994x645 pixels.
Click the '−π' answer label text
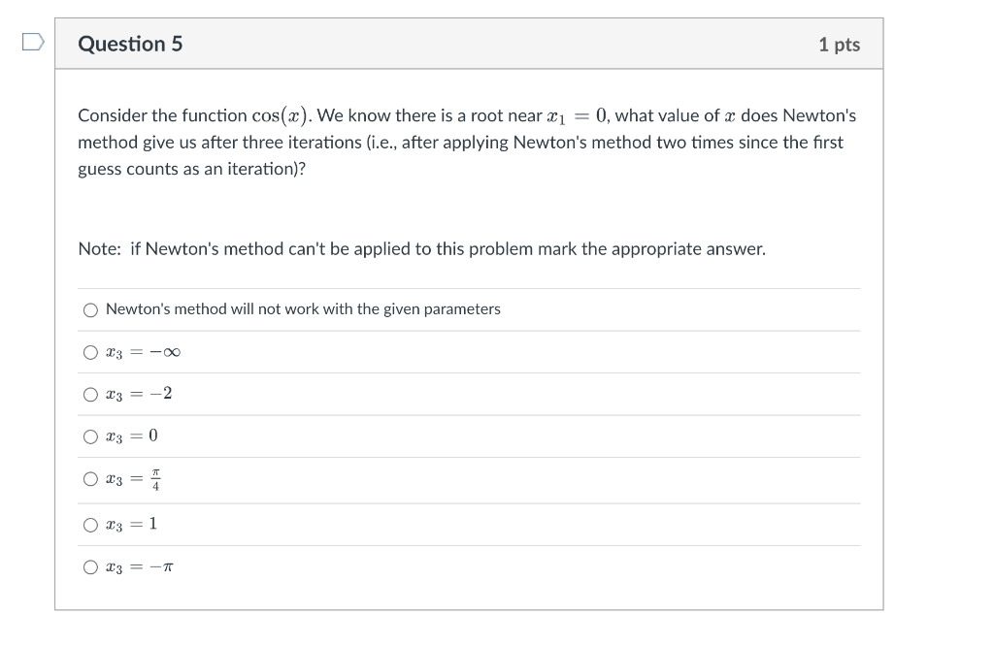[161, 567]
